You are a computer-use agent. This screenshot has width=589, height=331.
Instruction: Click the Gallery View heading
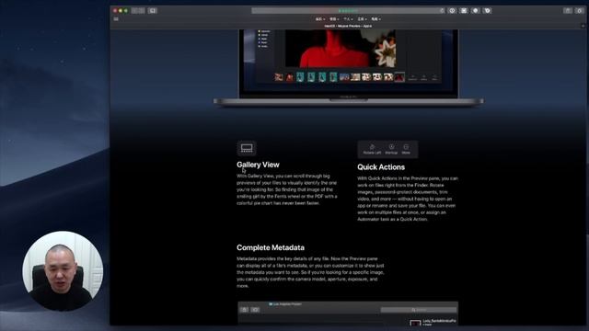click(x=258, y=165)
